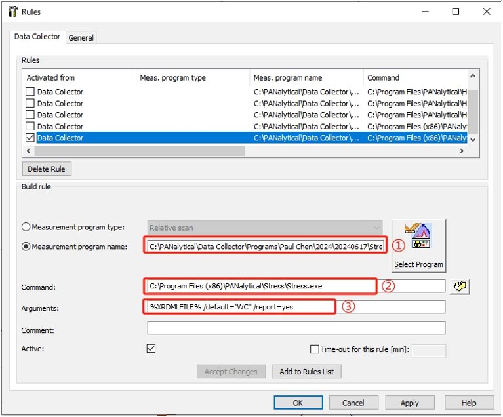
Task: Select the Measurement program name radio button
Action: [x=26, y=247]
